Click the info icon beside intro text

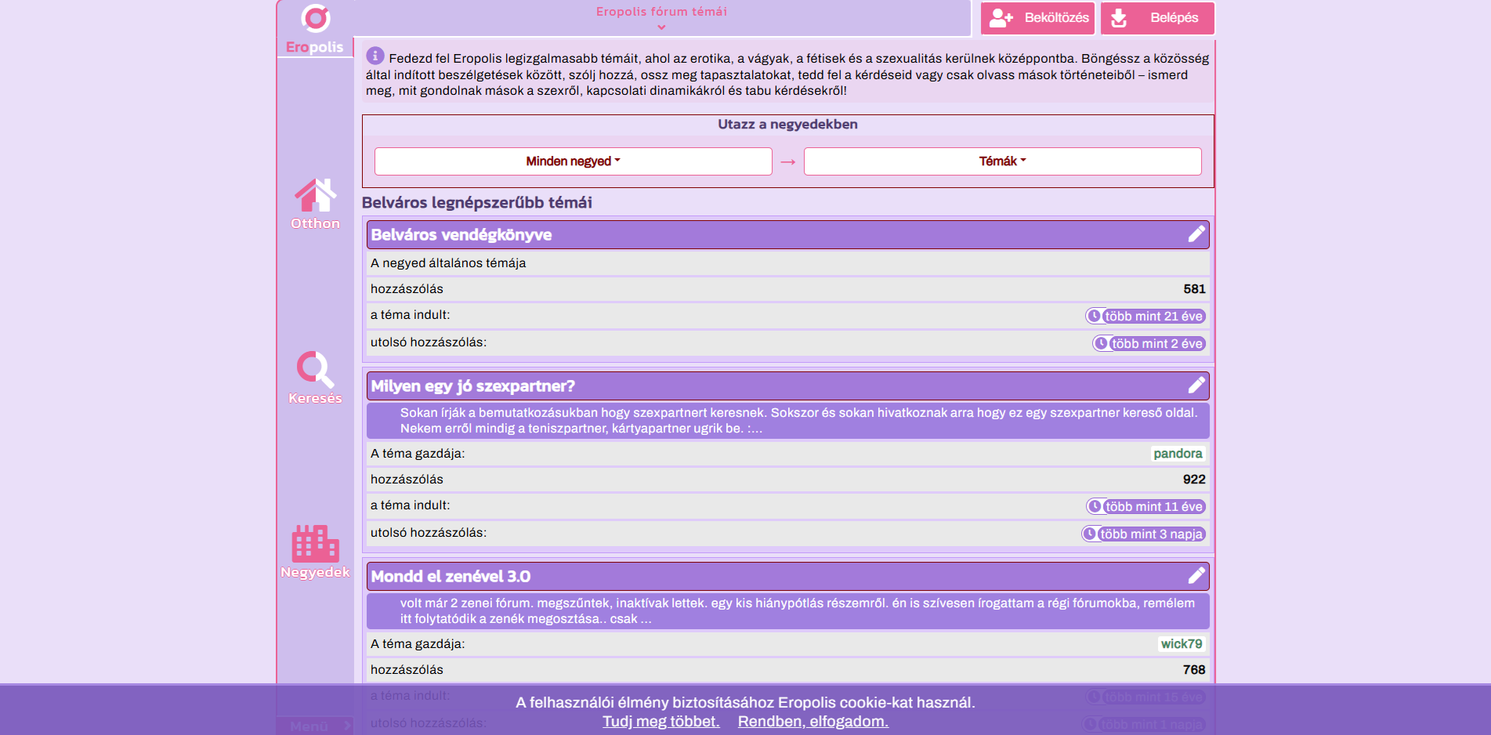coord(375,56)
